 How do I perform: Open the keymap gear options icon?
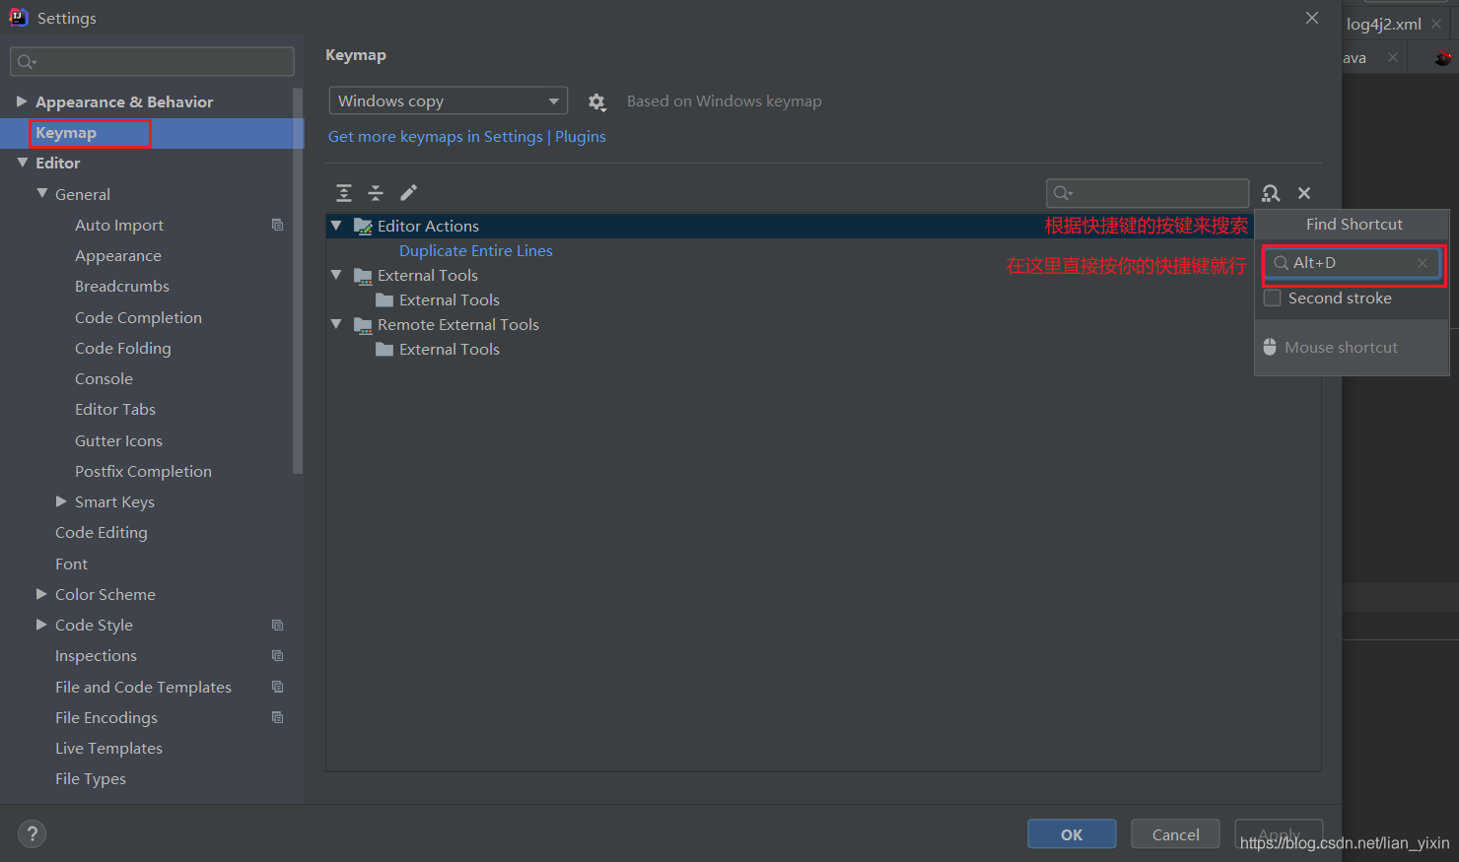596,101
